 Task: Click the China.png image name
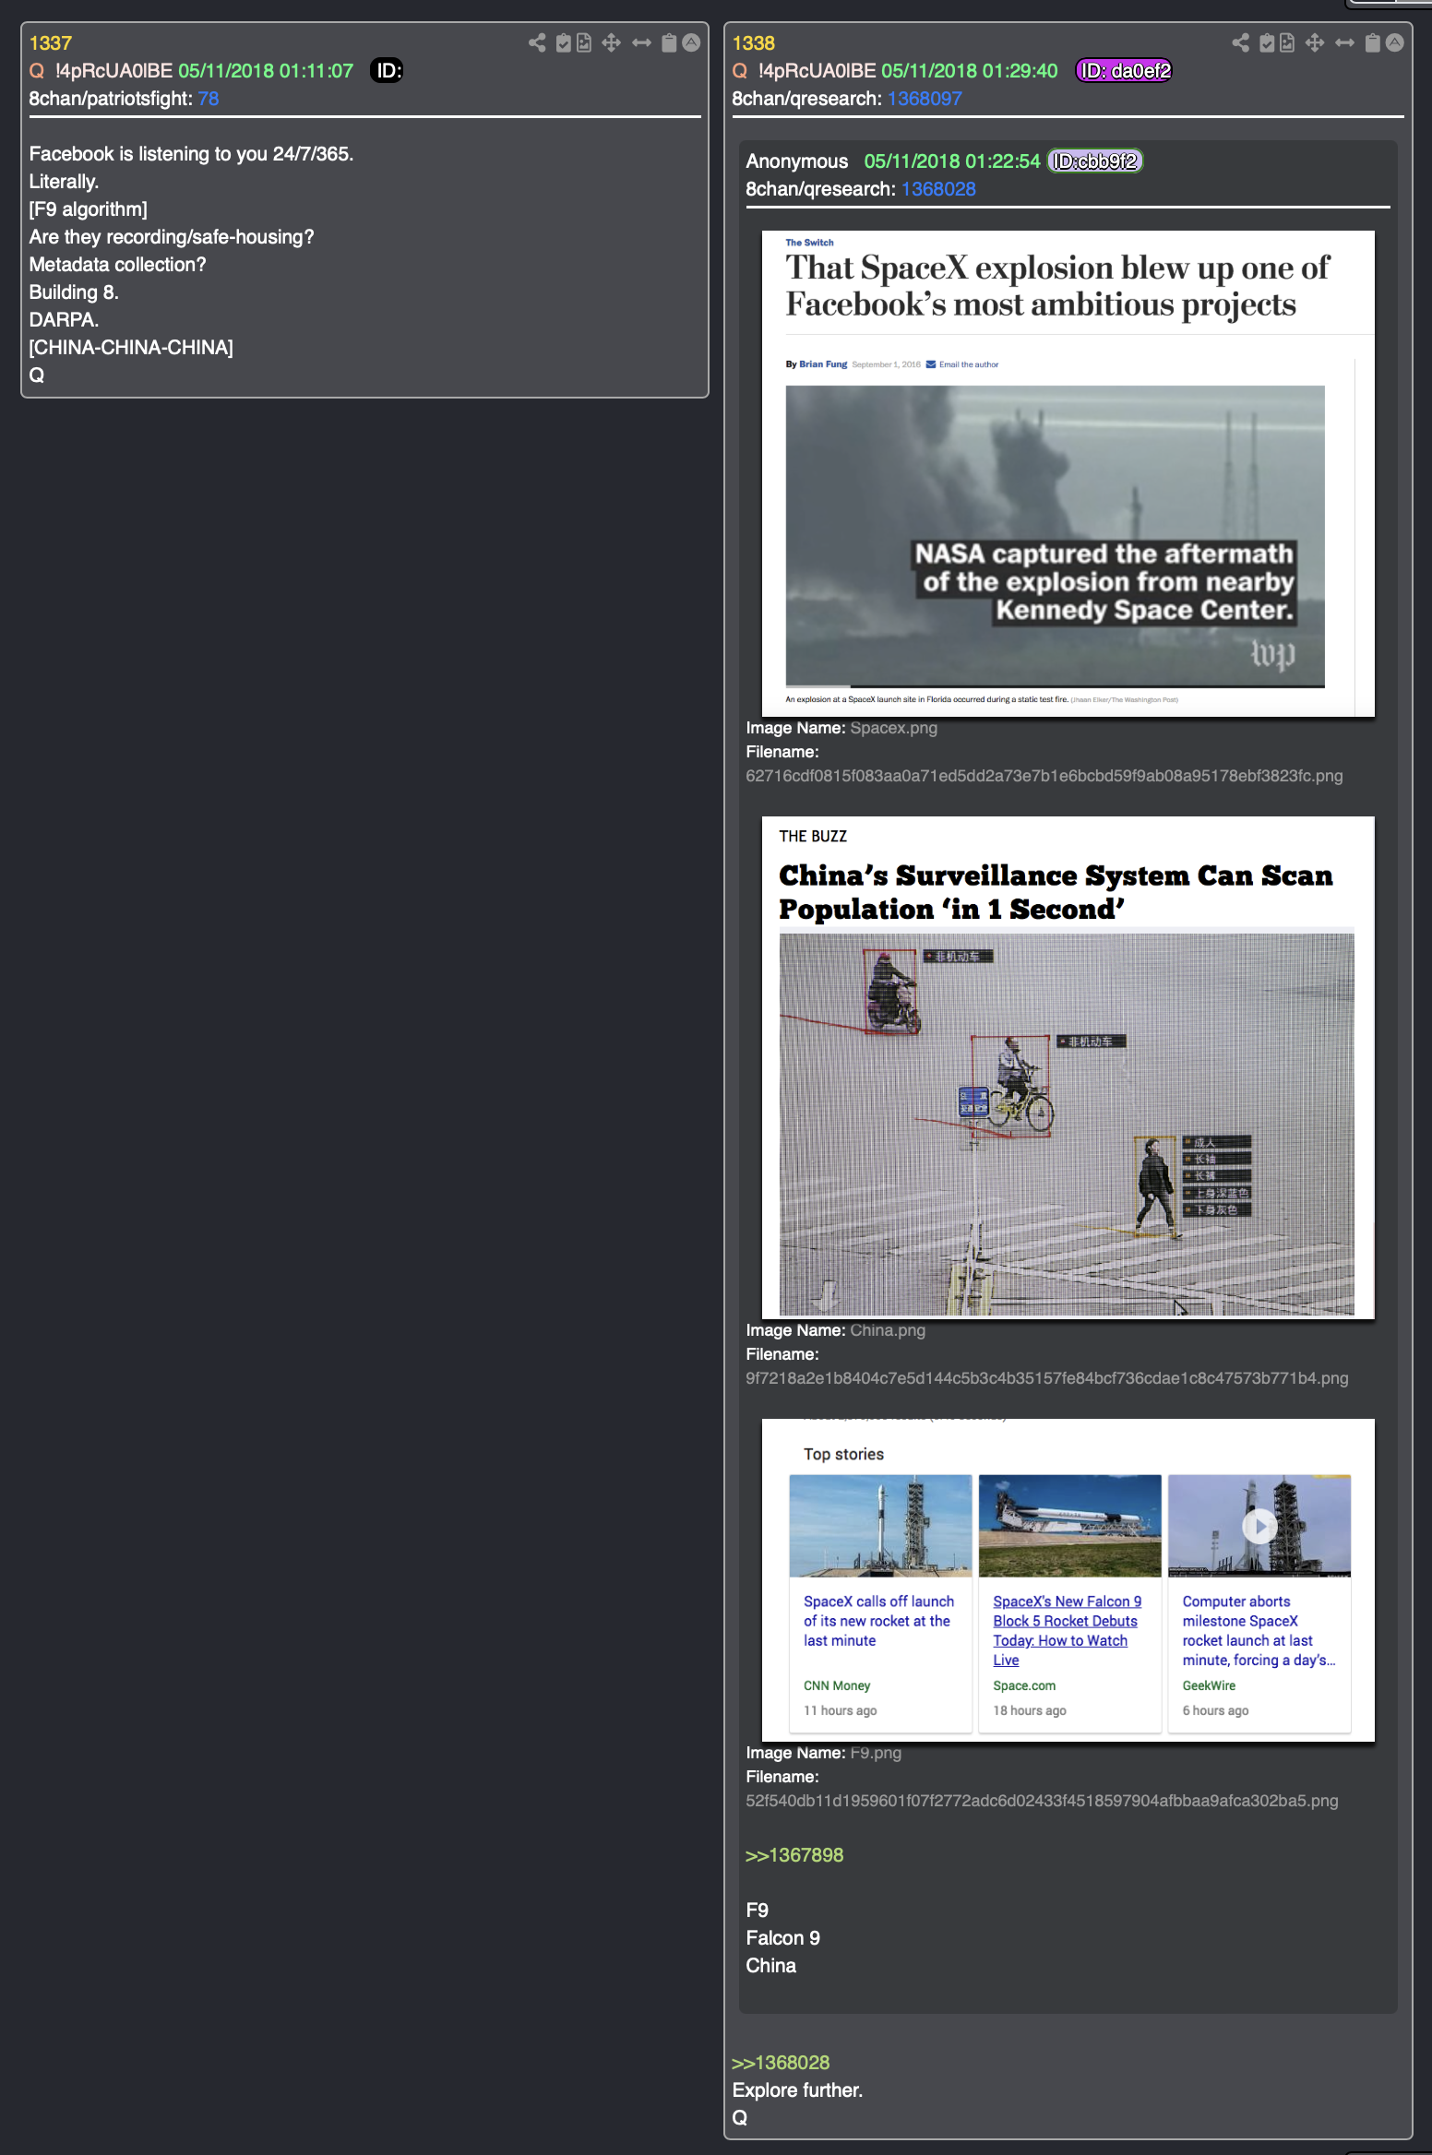(x=888, y=1330)
